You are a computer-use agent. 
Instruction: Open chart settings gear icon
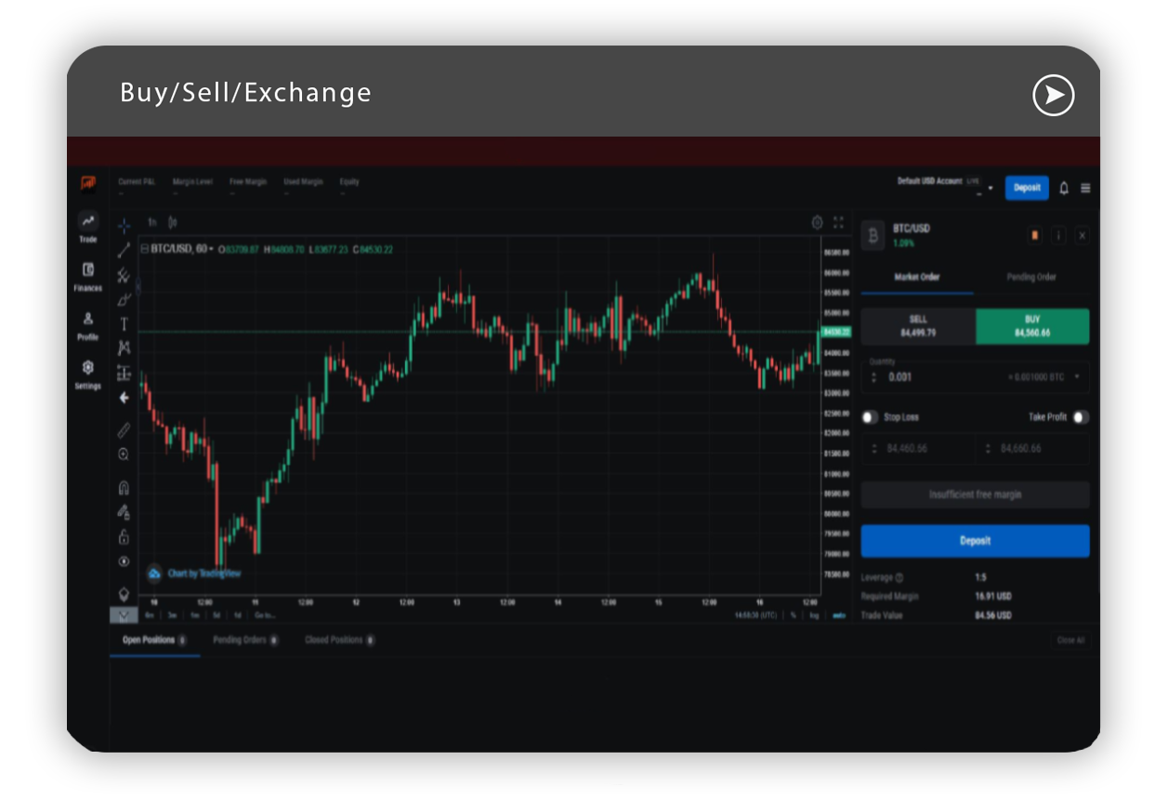coord(817,222)
